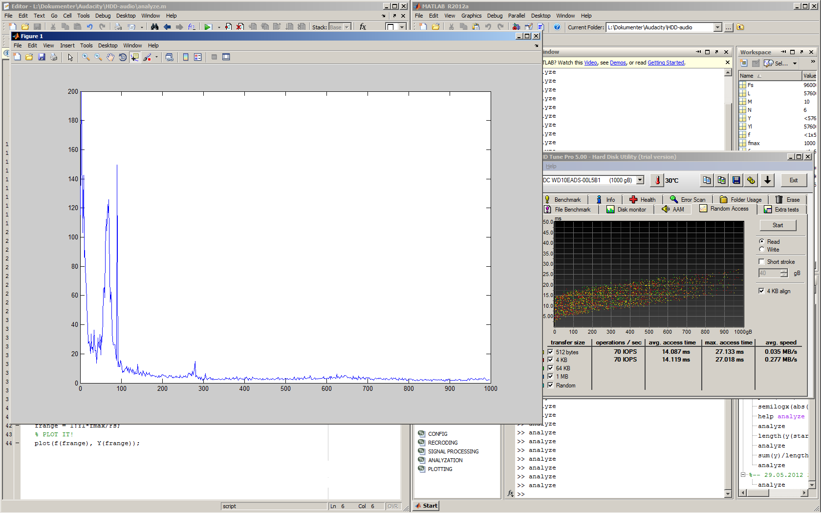Open the Editor print button dropdown arrow
The image size is (821, 513).
[142, 27]
